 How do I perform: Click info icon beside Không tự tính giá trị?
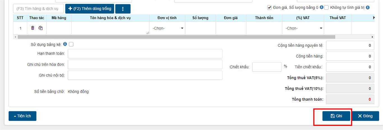(x=368, y=8)
